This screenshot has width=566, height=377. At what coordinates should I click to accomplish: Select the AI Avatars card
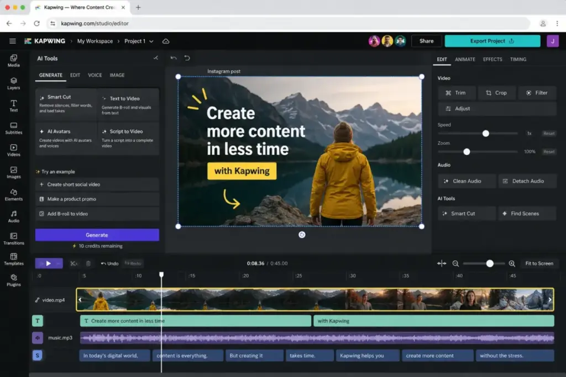(66, 139)
